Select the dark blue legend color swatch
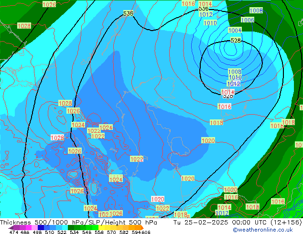 pyautogui.click(x=41, y=227)
